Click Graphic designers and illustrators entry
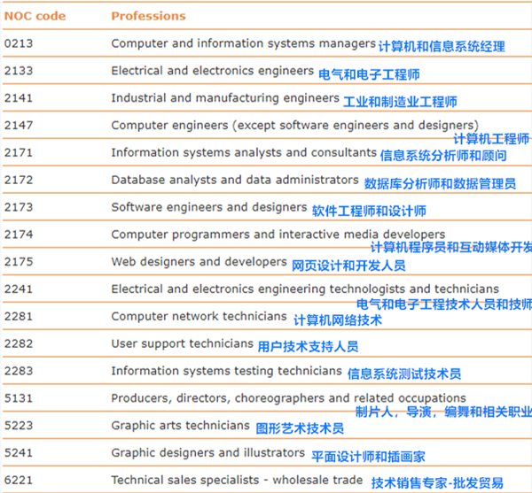Viewport: 532px width, 493px height. pos(207,453)
